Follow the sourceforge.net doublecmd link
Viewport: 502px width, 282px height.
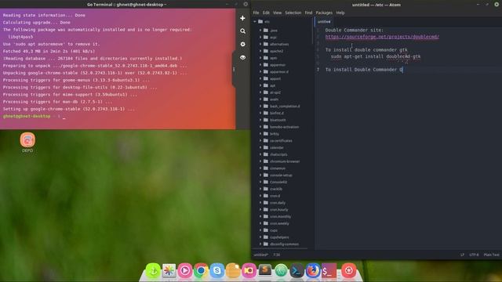pyautogui.click(x=382, y=37)
